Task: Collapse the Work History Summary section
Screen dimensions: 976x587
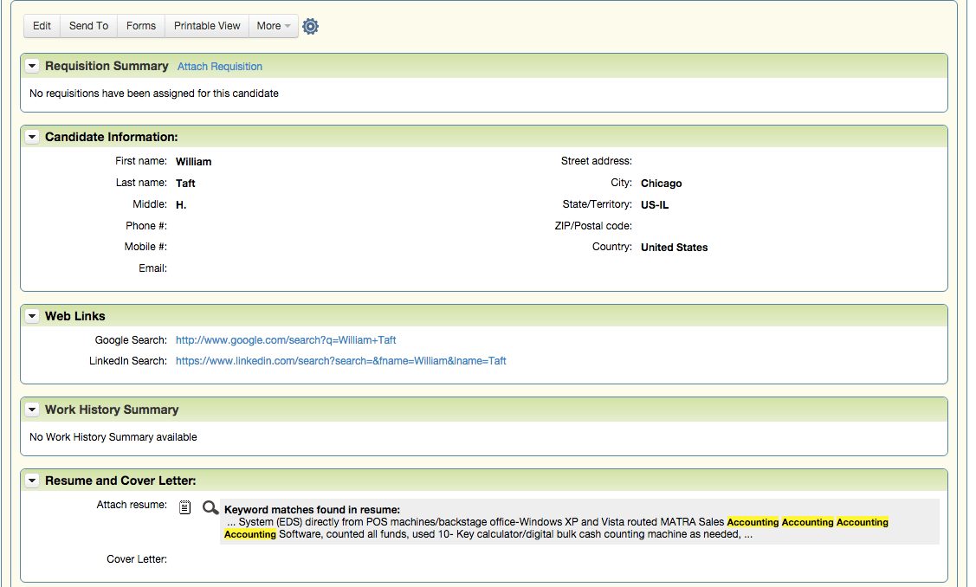Action: 32,410
